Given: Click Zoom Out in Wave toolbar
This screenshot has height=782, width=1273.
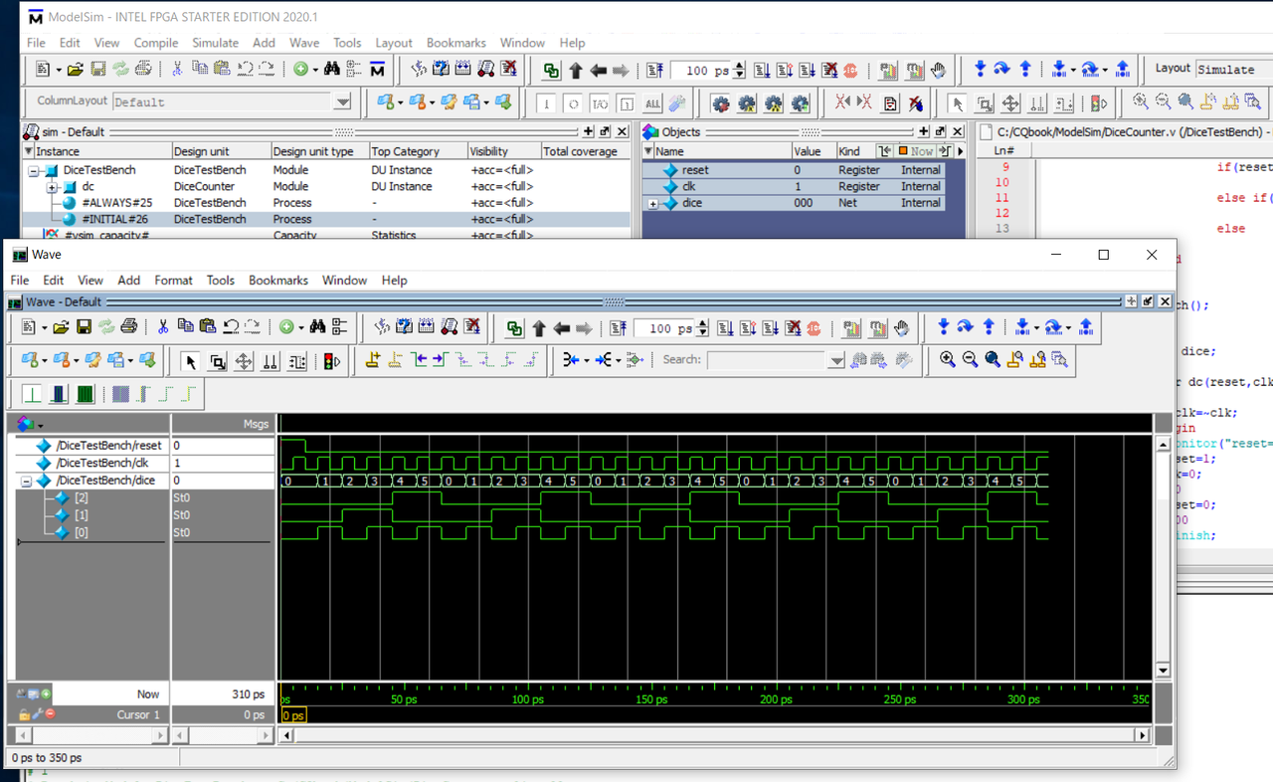Looking at the screenshot, I should click(970, 360).
